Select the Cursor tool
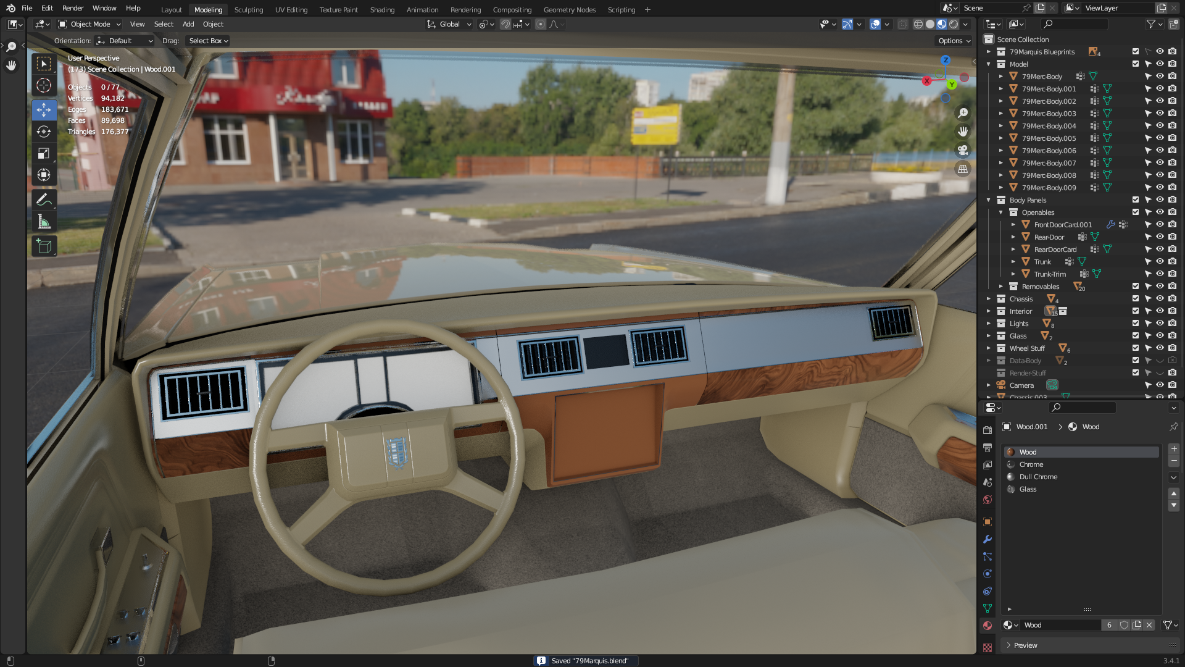 (x=44, y=85)
